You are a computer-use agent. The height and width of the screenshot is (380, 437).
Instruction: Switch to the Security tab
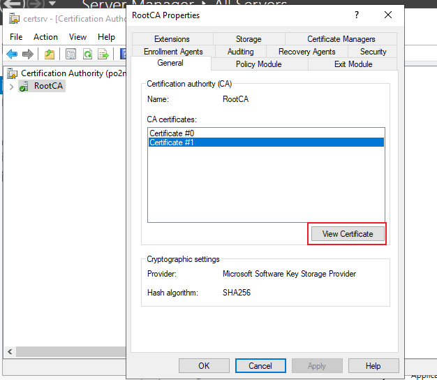[x=373, y=52]
